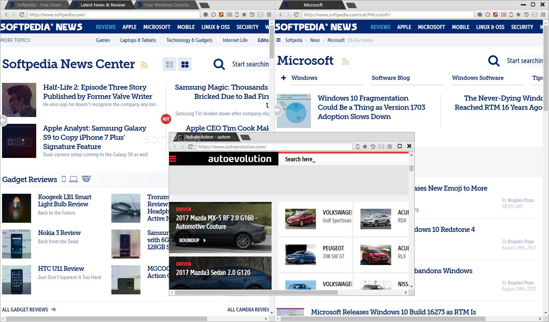Open hamburger menu in left browser window

(269, 15)
